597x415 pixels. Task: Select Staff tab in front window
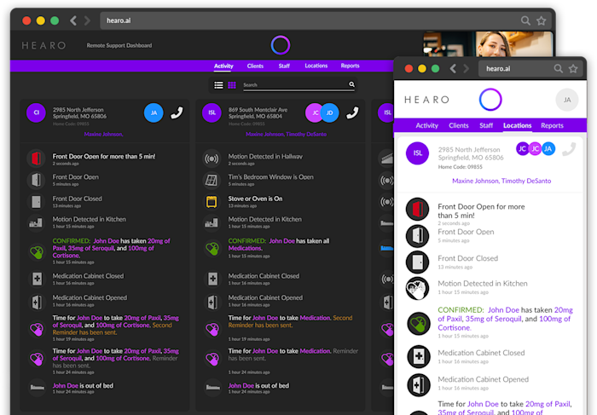[x=486, y=125]
